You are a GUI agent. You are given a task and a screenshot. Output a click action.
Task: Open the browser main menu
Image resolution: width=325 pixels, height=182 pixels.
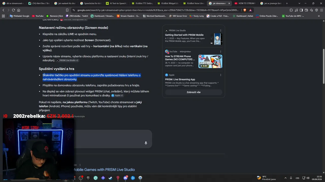click(322, 10)
